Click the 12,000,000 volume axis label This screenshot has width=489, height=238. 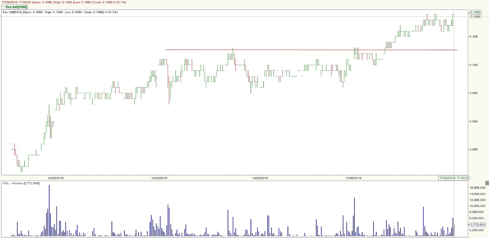point(478,200)
